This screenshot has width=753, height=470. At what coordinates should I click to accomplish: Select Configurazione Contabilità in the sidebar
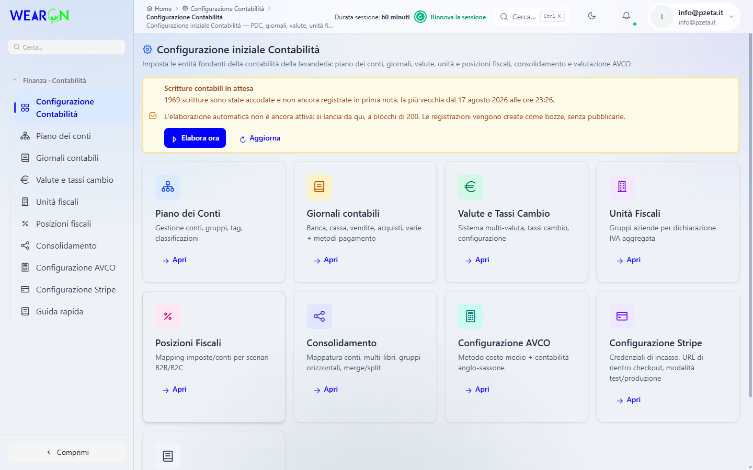pos(72,108)
